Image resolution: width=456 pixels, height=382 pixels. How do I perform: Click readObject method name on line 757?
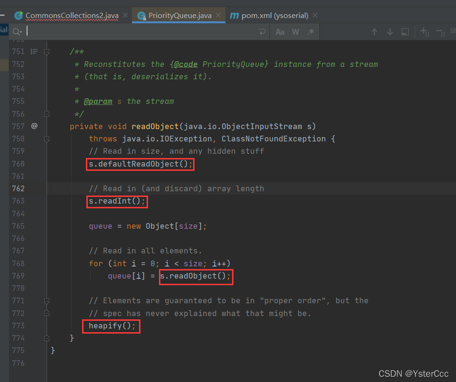pyautogui.click(x=155, y=126)
